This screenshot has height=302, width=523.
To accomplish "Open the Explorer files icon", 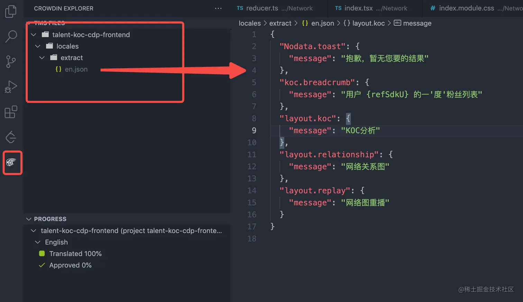I will pyautogui.click(x=11, y=11).
